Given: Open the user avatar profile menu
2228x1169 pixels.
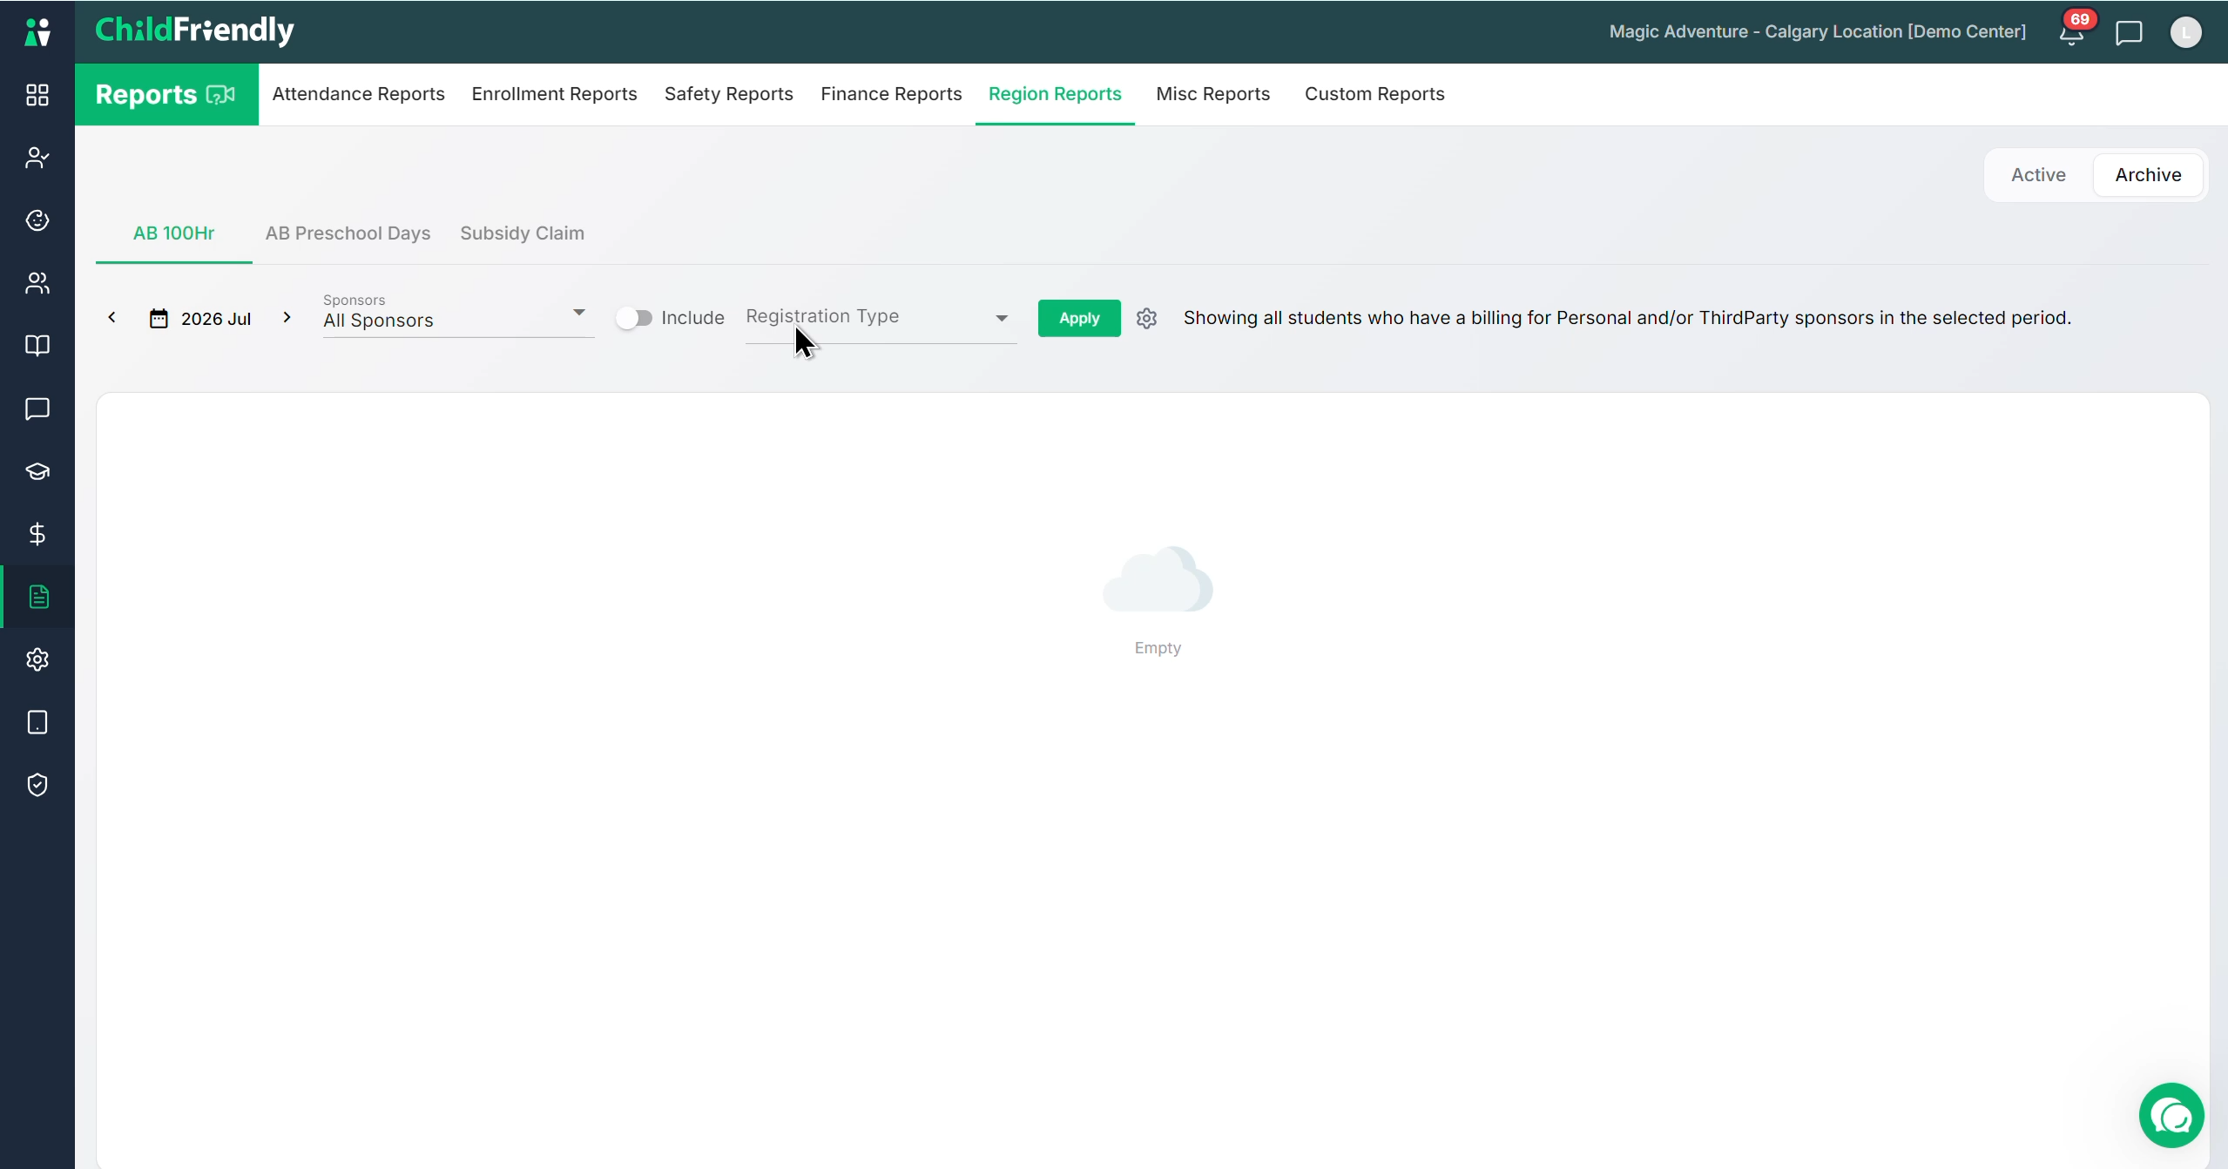Looking at the screenshot, I should (x=2185, y=33).
